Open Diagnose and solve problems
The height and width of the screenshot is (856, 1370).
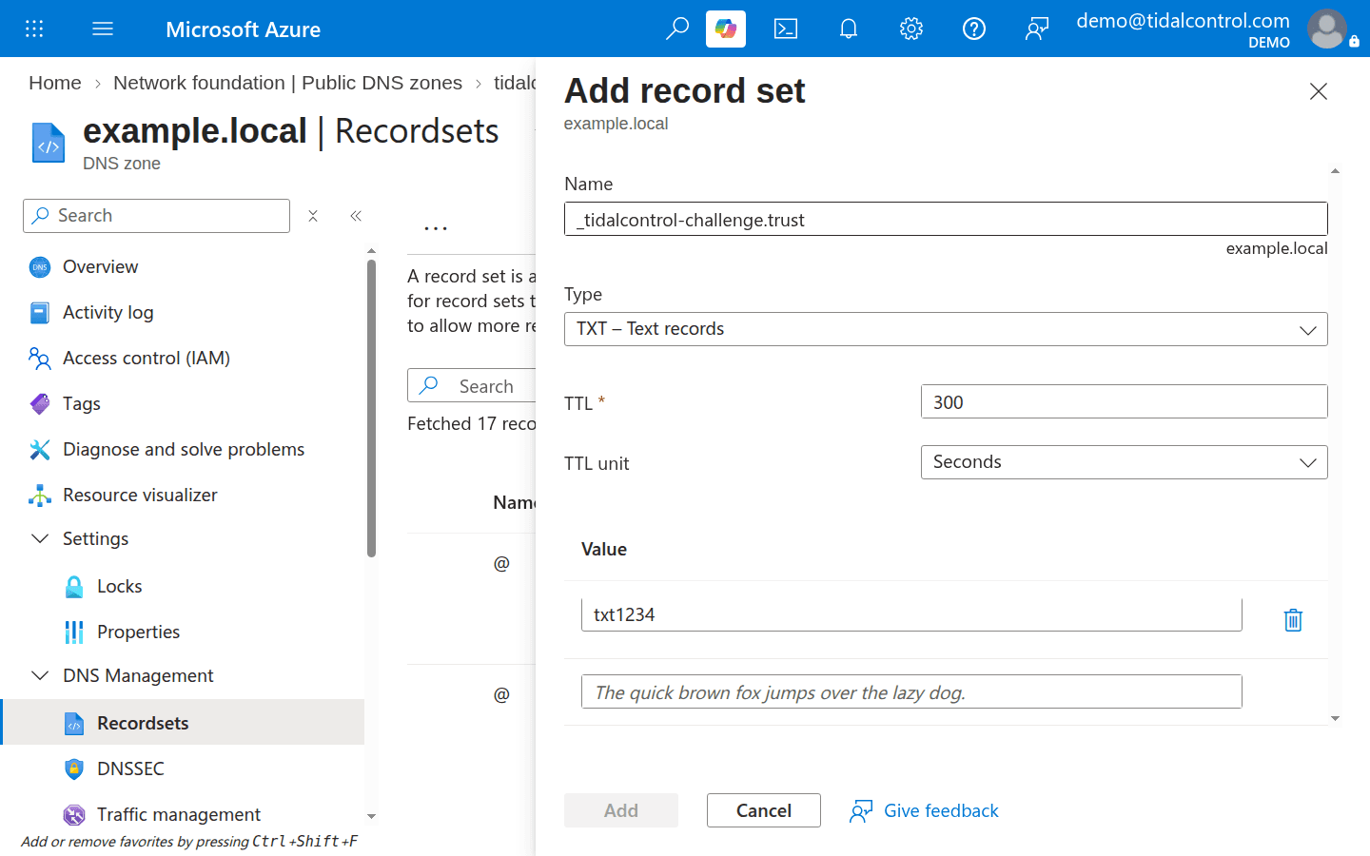(x=184, y=450)
